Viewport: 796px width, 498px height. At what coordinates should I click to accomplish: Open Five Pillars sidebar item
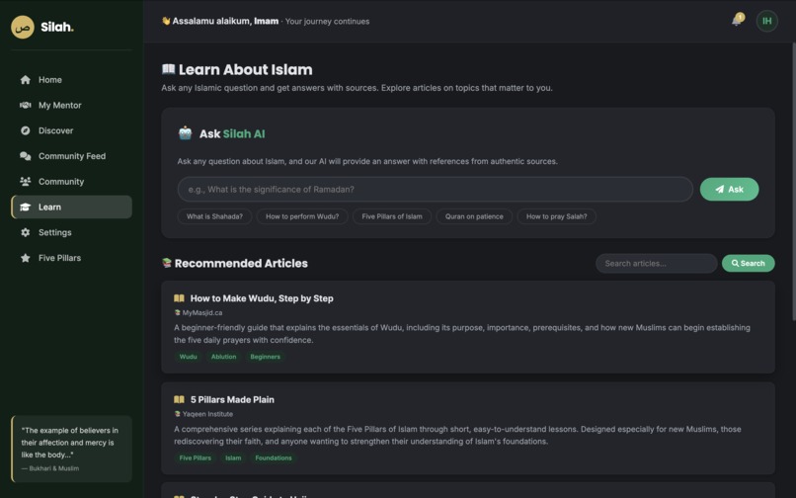point(71,258)
